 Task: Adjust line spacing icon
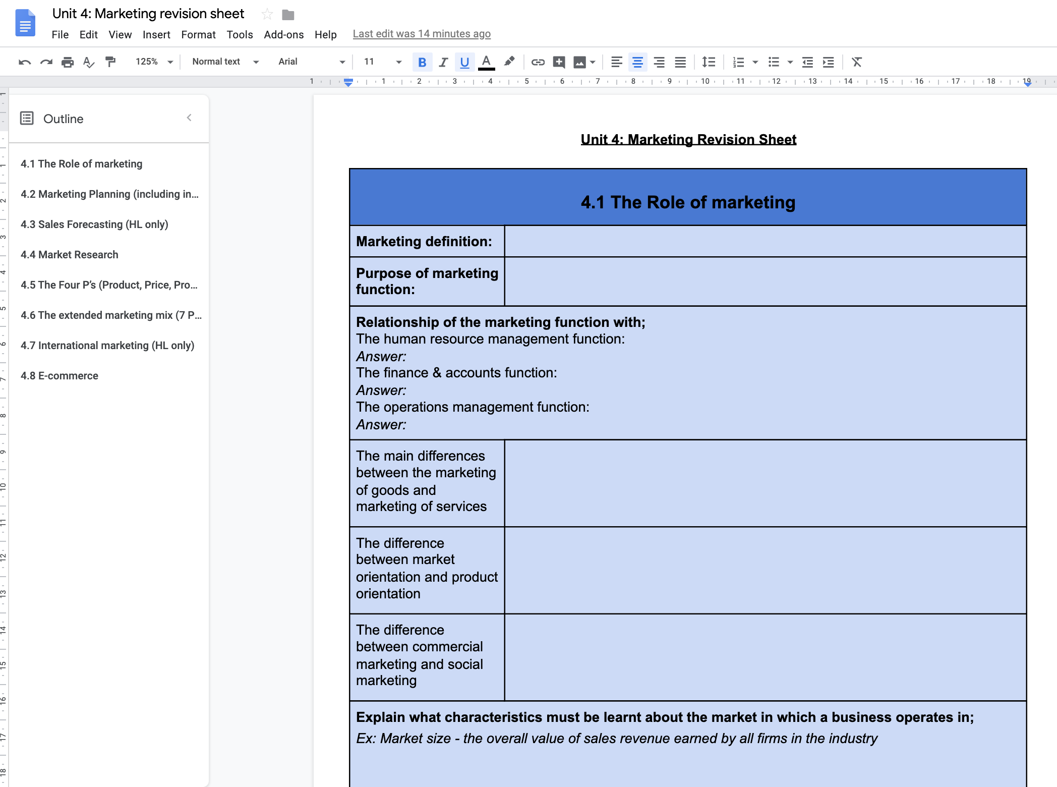(x=708, y=62)
